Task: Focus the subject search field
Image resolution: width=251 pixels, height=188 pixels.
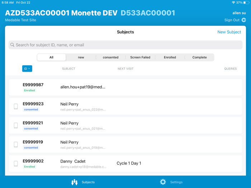Action: [x=126, y=45]
